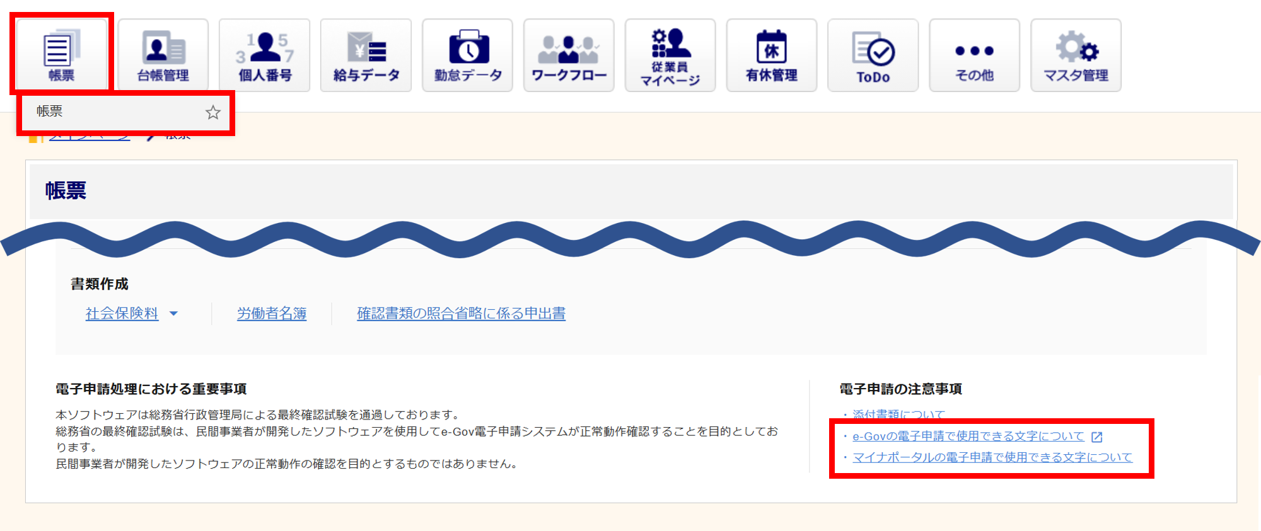Open 従業員マイページ employee my page icon
The height and width of the screenshot is (531, 1261).
coord(670,55)
